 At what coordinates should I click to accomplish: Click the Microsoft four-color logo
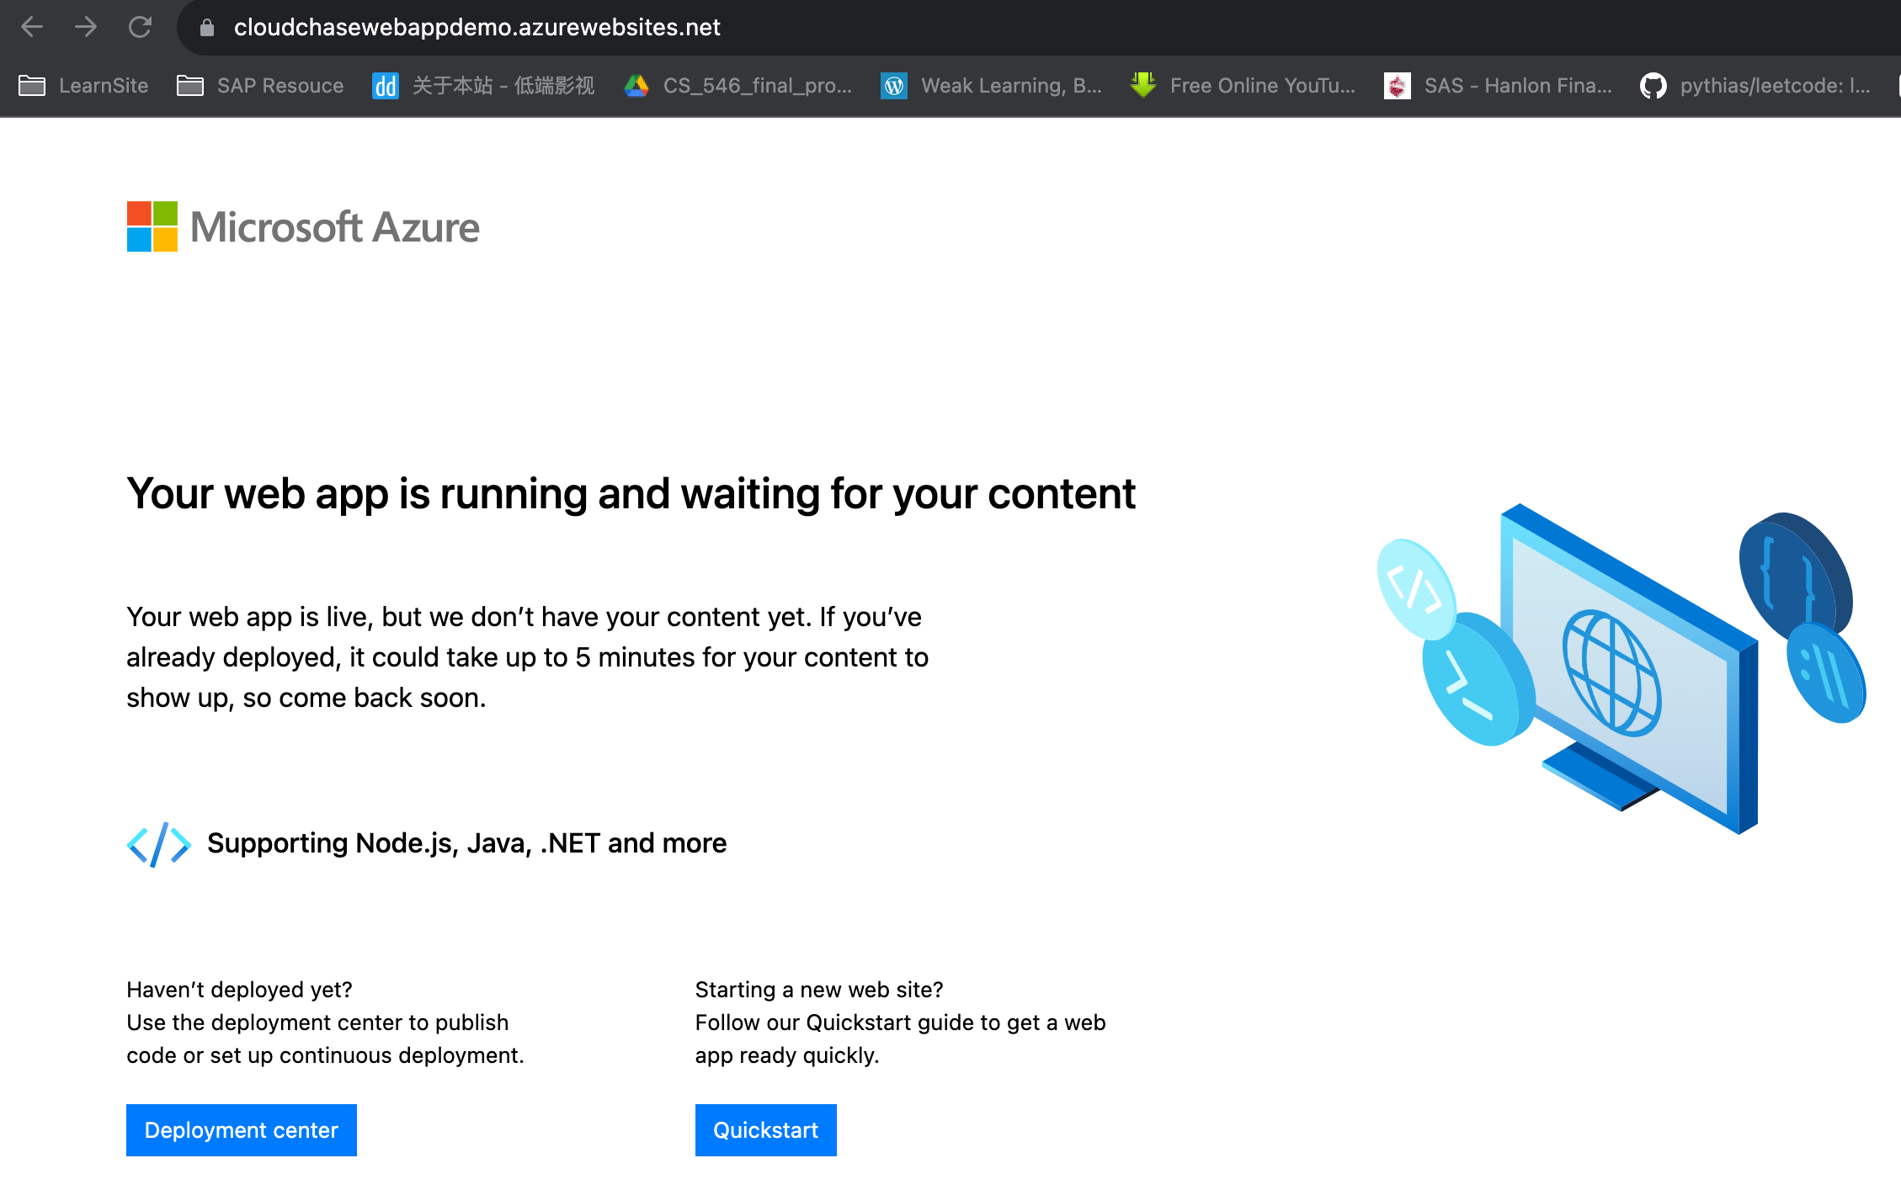(152, 226)
